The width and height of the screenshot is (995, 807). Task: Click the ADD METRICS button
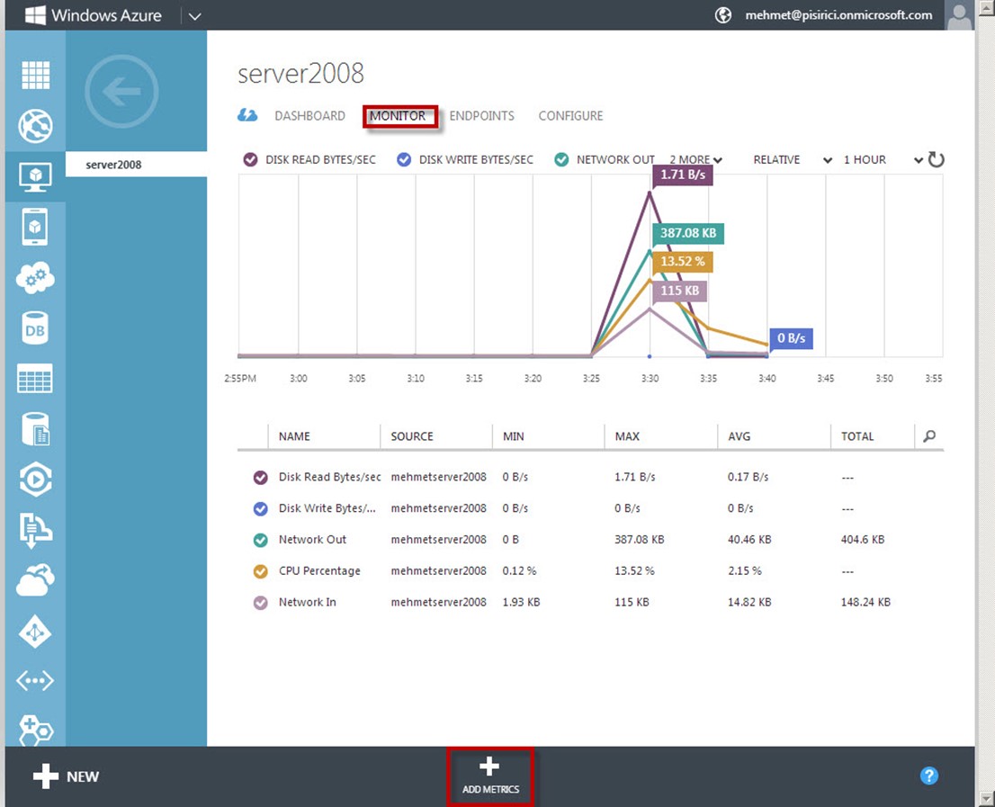(x=490, y=776)
